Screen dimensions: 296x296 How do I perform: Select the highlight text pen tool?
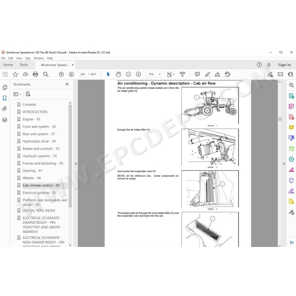click(208, 74)
